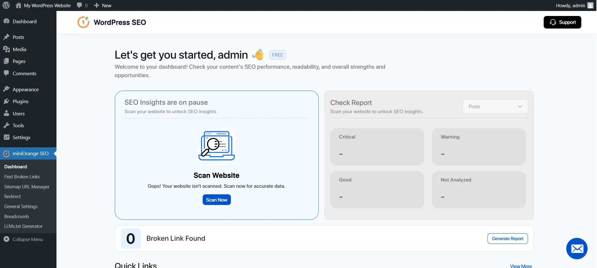The image size is (597, 268).
Task: Click Appearance label in sidebar
Action: pos(26,89)
